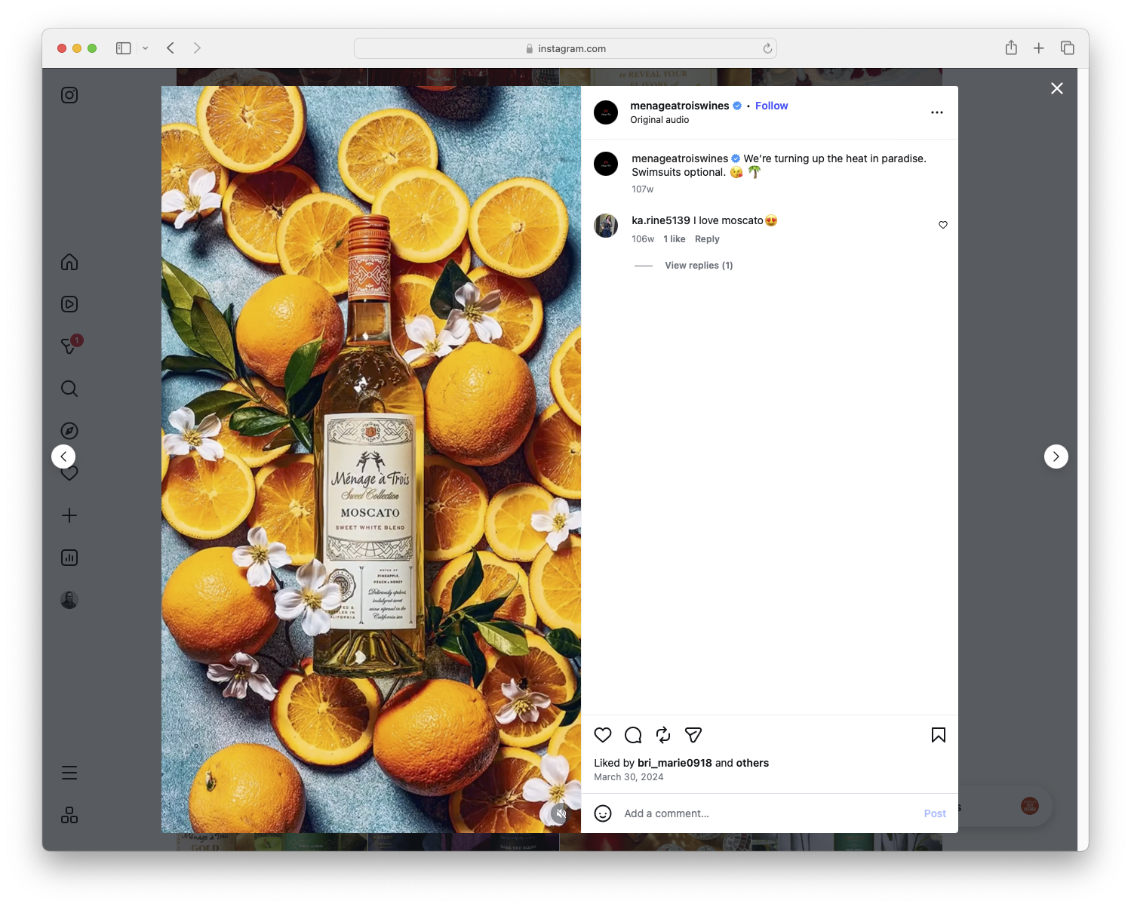Image resolution: width=1131 pixels, height=907 pixels.
Task: Click the Follow link next to menageatroiswines
Action: click(771, 106)
